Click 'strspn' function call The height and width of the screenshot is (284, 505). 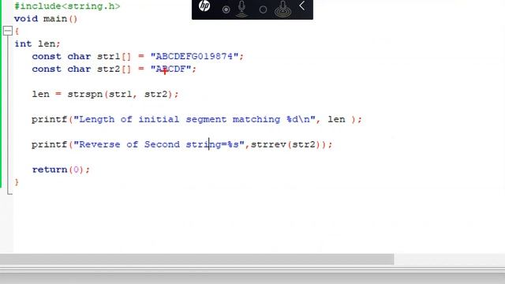pos(85,95)
